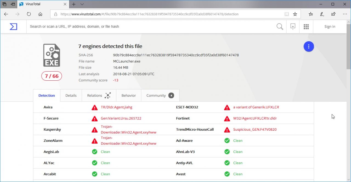Open the apps grid menu icon
The height and width of the screenshot is (182, 351).
[x=306, y=27]
